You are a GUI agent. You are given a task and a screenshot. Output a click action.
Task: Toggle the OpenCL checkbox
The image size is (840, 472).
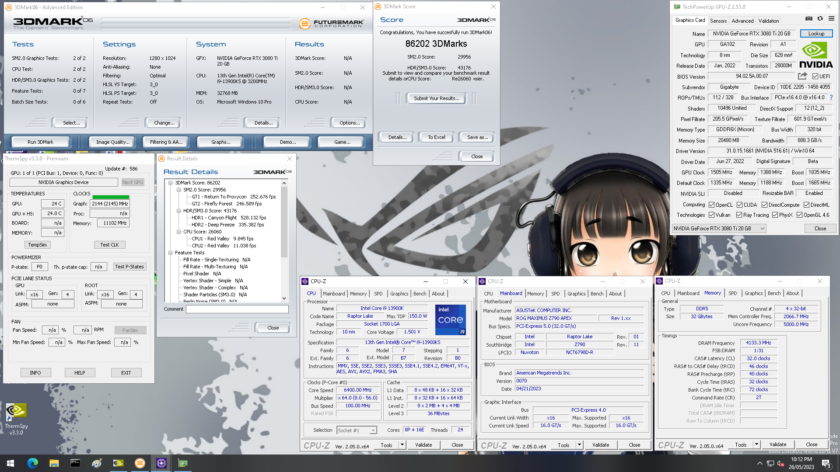click(711, 205)
